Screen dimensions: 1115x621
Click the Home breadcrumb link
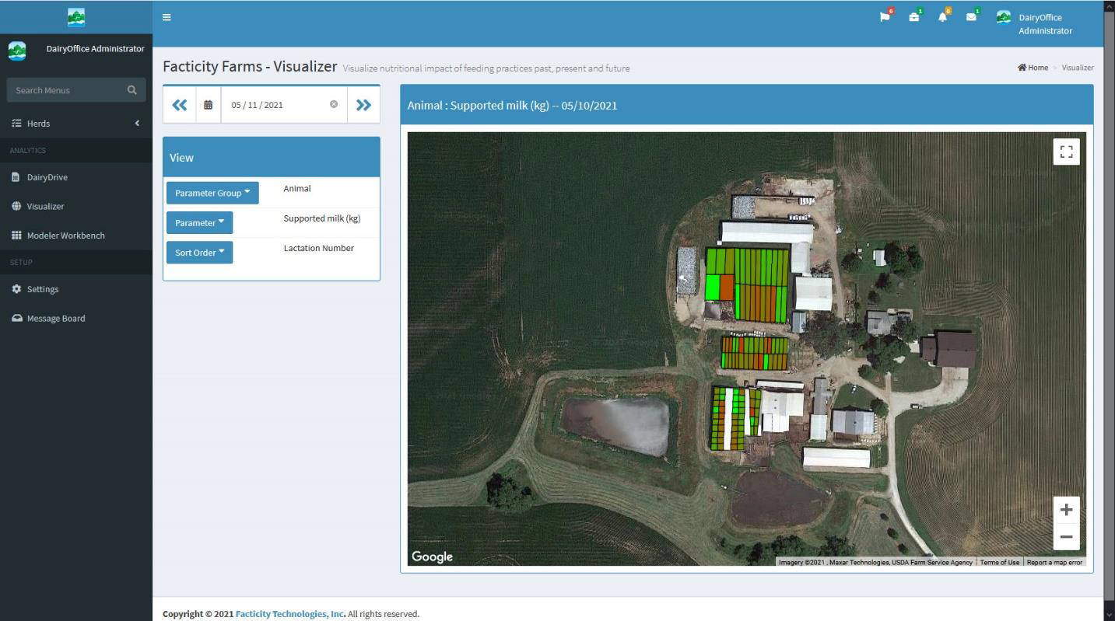[1033, 68]
